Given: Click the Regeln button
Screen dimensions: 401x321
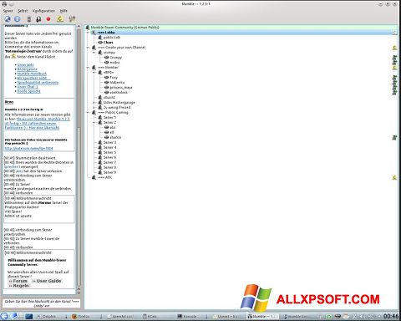Looking at the screenshot, I should point(19,286).
